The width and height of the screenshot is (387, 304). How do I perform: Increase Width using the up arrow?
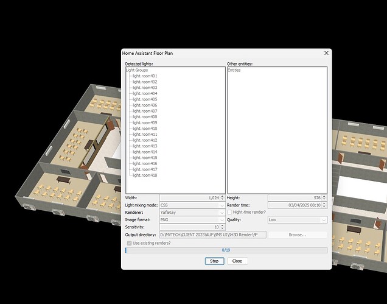point(222,197)
